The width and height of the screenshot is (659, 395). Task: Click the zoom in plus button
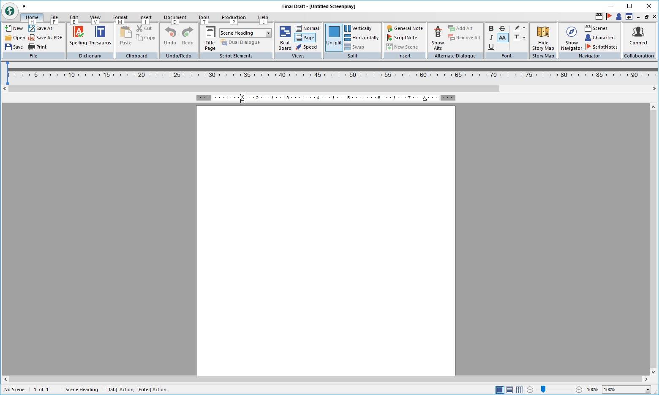[x=579, y=390]
